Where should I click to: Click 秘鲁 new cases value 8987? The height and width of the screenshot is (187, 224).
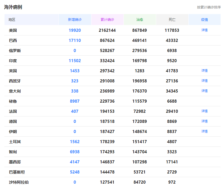(x=75, y=101)
